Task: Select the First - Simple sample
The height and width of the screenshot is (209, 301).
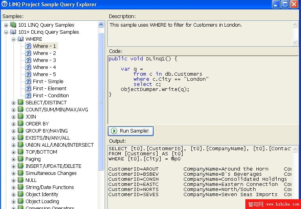Action: coord(48,82)
